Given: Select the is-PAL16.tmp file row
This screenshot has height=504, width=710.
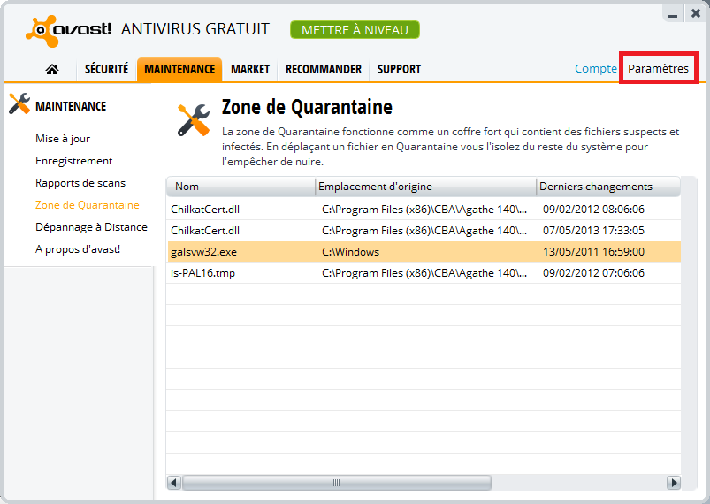Looking at the screenshot, I should click(x=424, y=273).
